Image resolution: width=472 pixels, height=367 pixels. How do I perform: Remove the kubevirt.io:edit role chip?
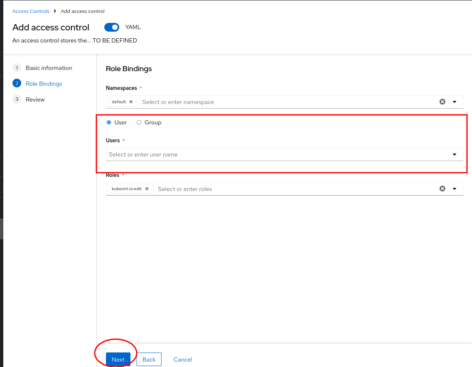click(x=147, y=189)
